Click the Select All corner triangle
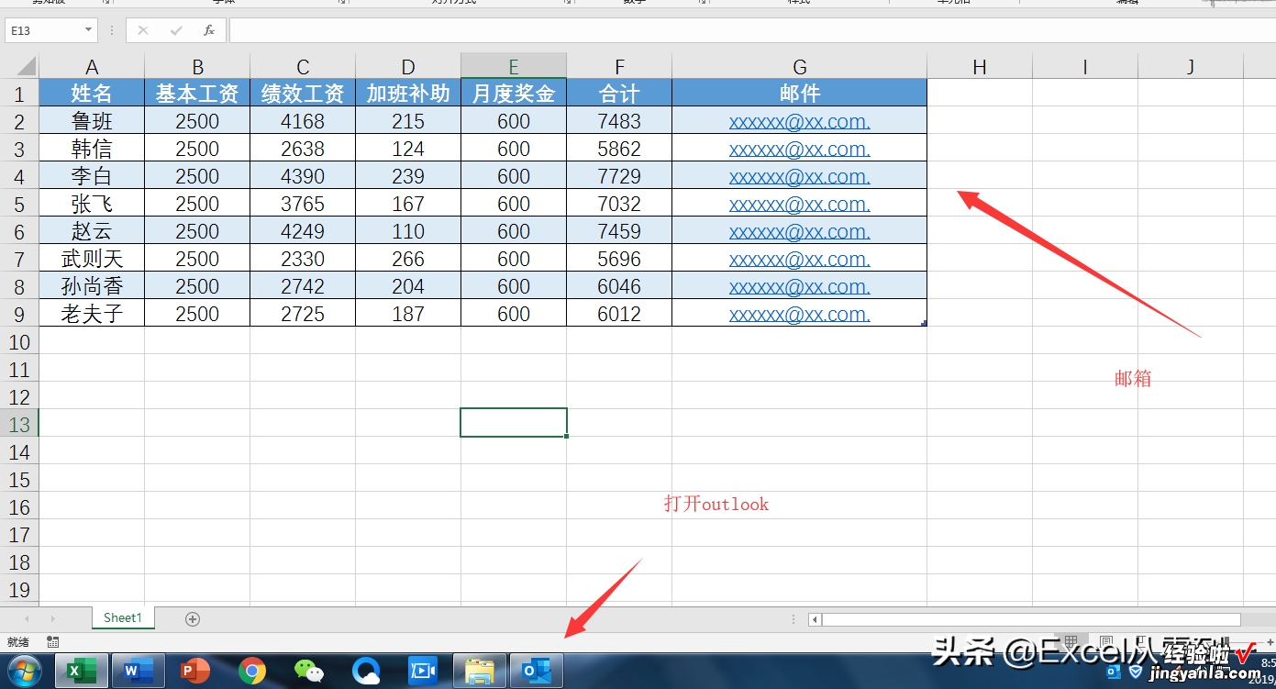The height and width of the screenshot is (689, 1276). point(26,66)
